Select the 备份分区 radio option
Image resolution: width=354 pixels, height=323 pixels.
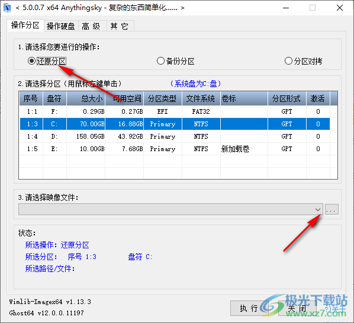176,61
